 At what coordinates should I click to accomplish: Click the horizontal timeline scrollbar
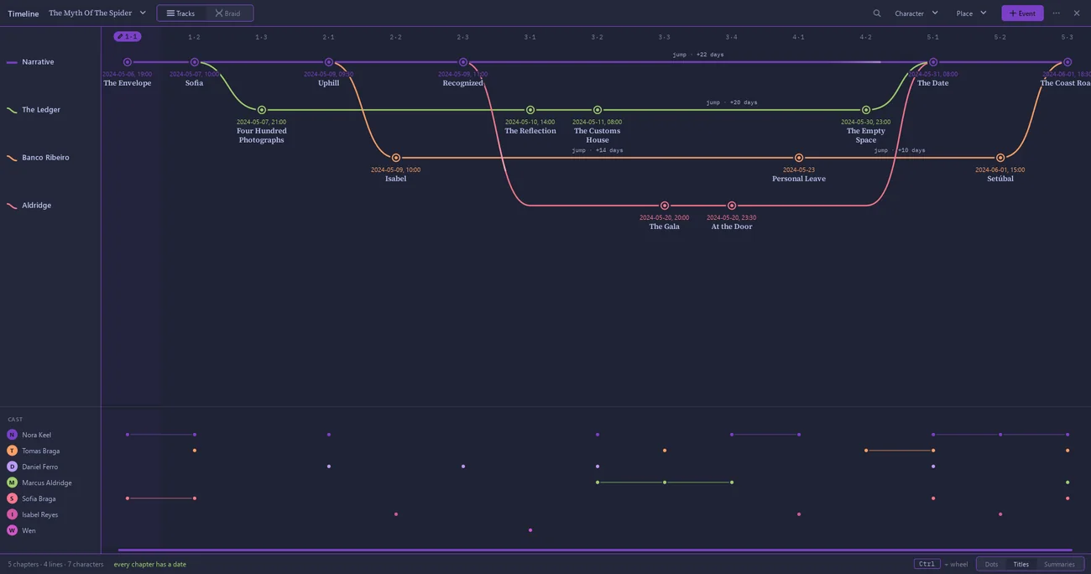coord(595,551)
